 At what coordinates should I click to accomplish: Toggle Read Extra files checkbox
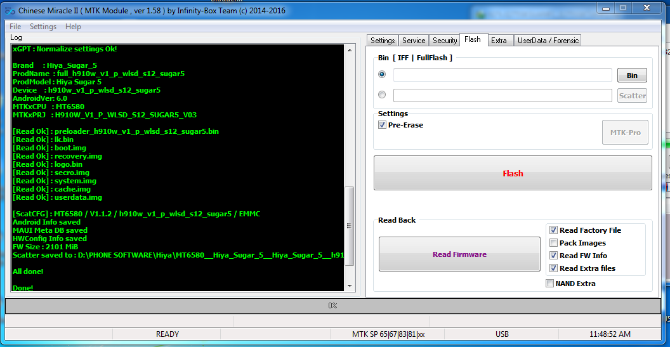(x=553, y=268)
